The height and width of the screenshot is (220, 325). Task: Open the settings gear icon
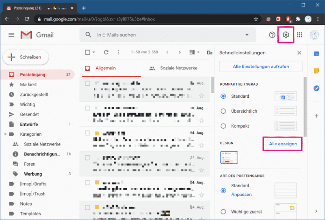tap(286, 35)
